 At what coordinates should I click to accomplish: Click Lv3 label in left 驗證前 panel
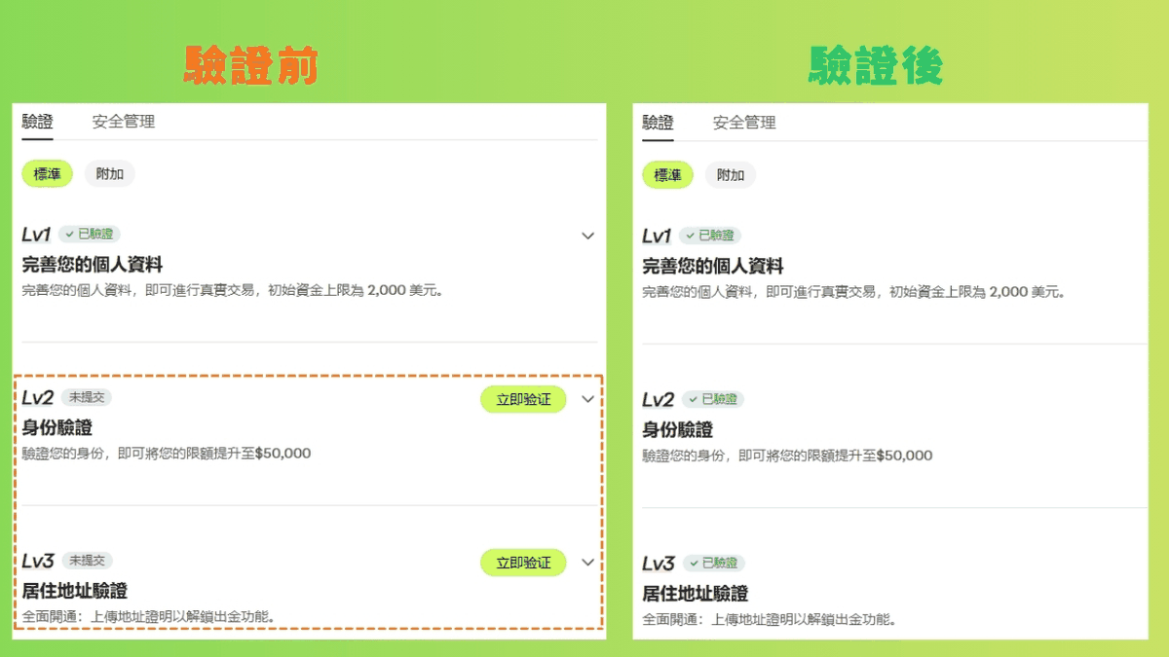coord(38,562)
